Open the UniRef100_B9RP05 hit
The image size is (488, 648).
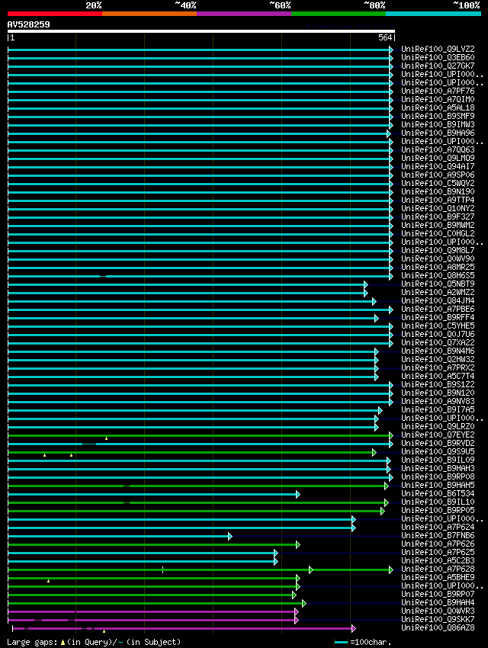click(438, 510)
